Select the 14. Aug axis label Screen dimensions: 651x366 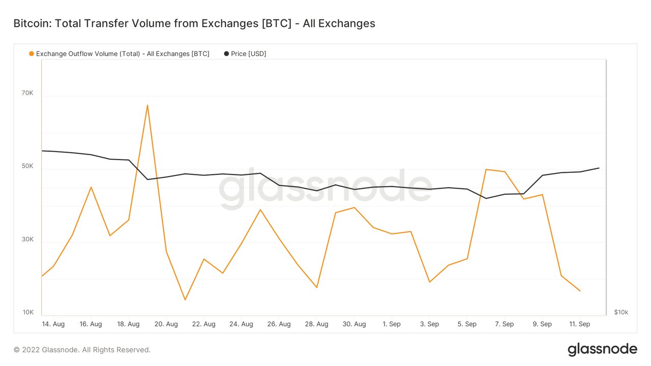(x=53, y=324)
